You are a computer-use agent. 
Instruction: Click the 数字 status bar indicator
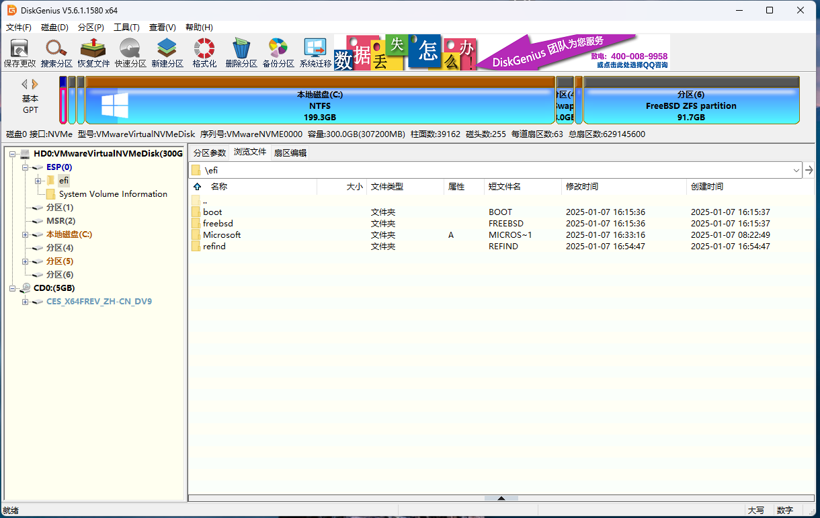[x=785, y=511]
